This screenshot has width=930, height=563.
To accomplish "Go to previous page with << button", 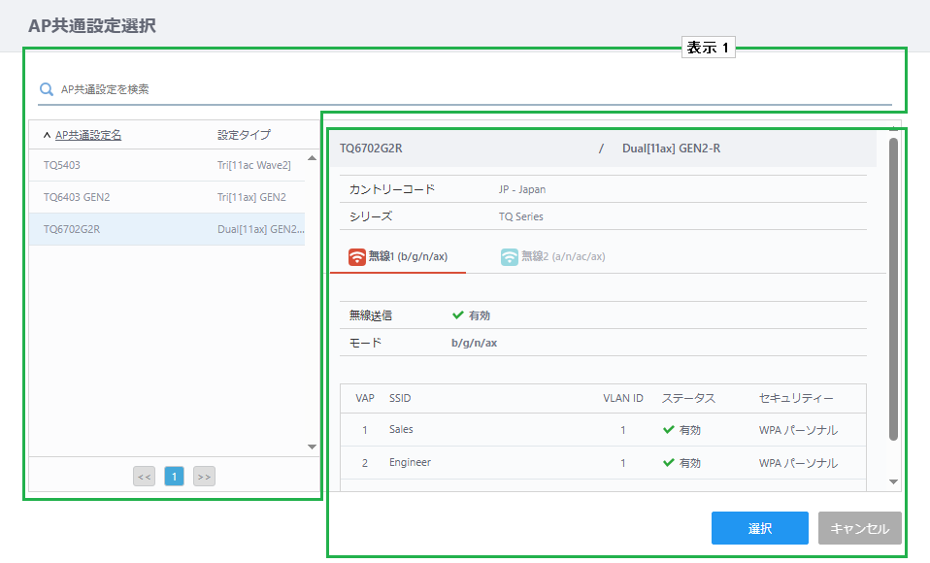I will point(144,477).
